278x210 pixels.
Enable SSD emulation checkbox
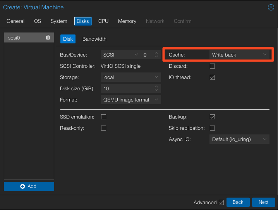point(103,117)
